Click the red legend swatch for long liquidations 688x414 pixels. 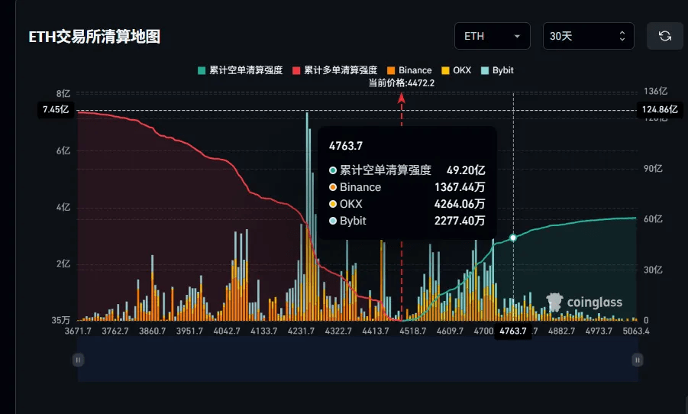click(x=296, y=71)
